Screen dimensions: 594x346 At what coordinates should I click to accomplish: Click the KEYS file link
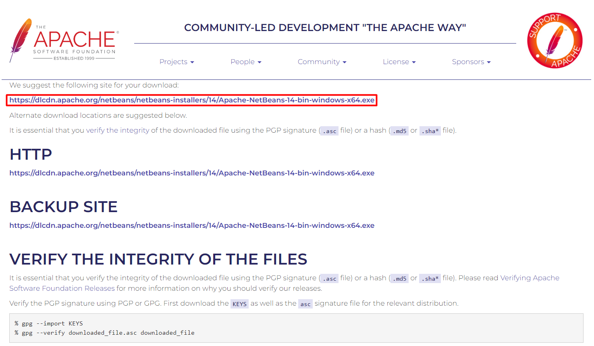239,304
